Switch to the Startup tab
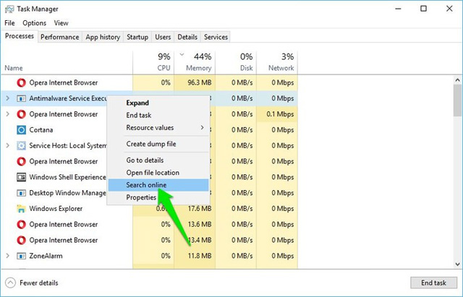The height and width of the screenshot is (297, 463). (137, 37)
